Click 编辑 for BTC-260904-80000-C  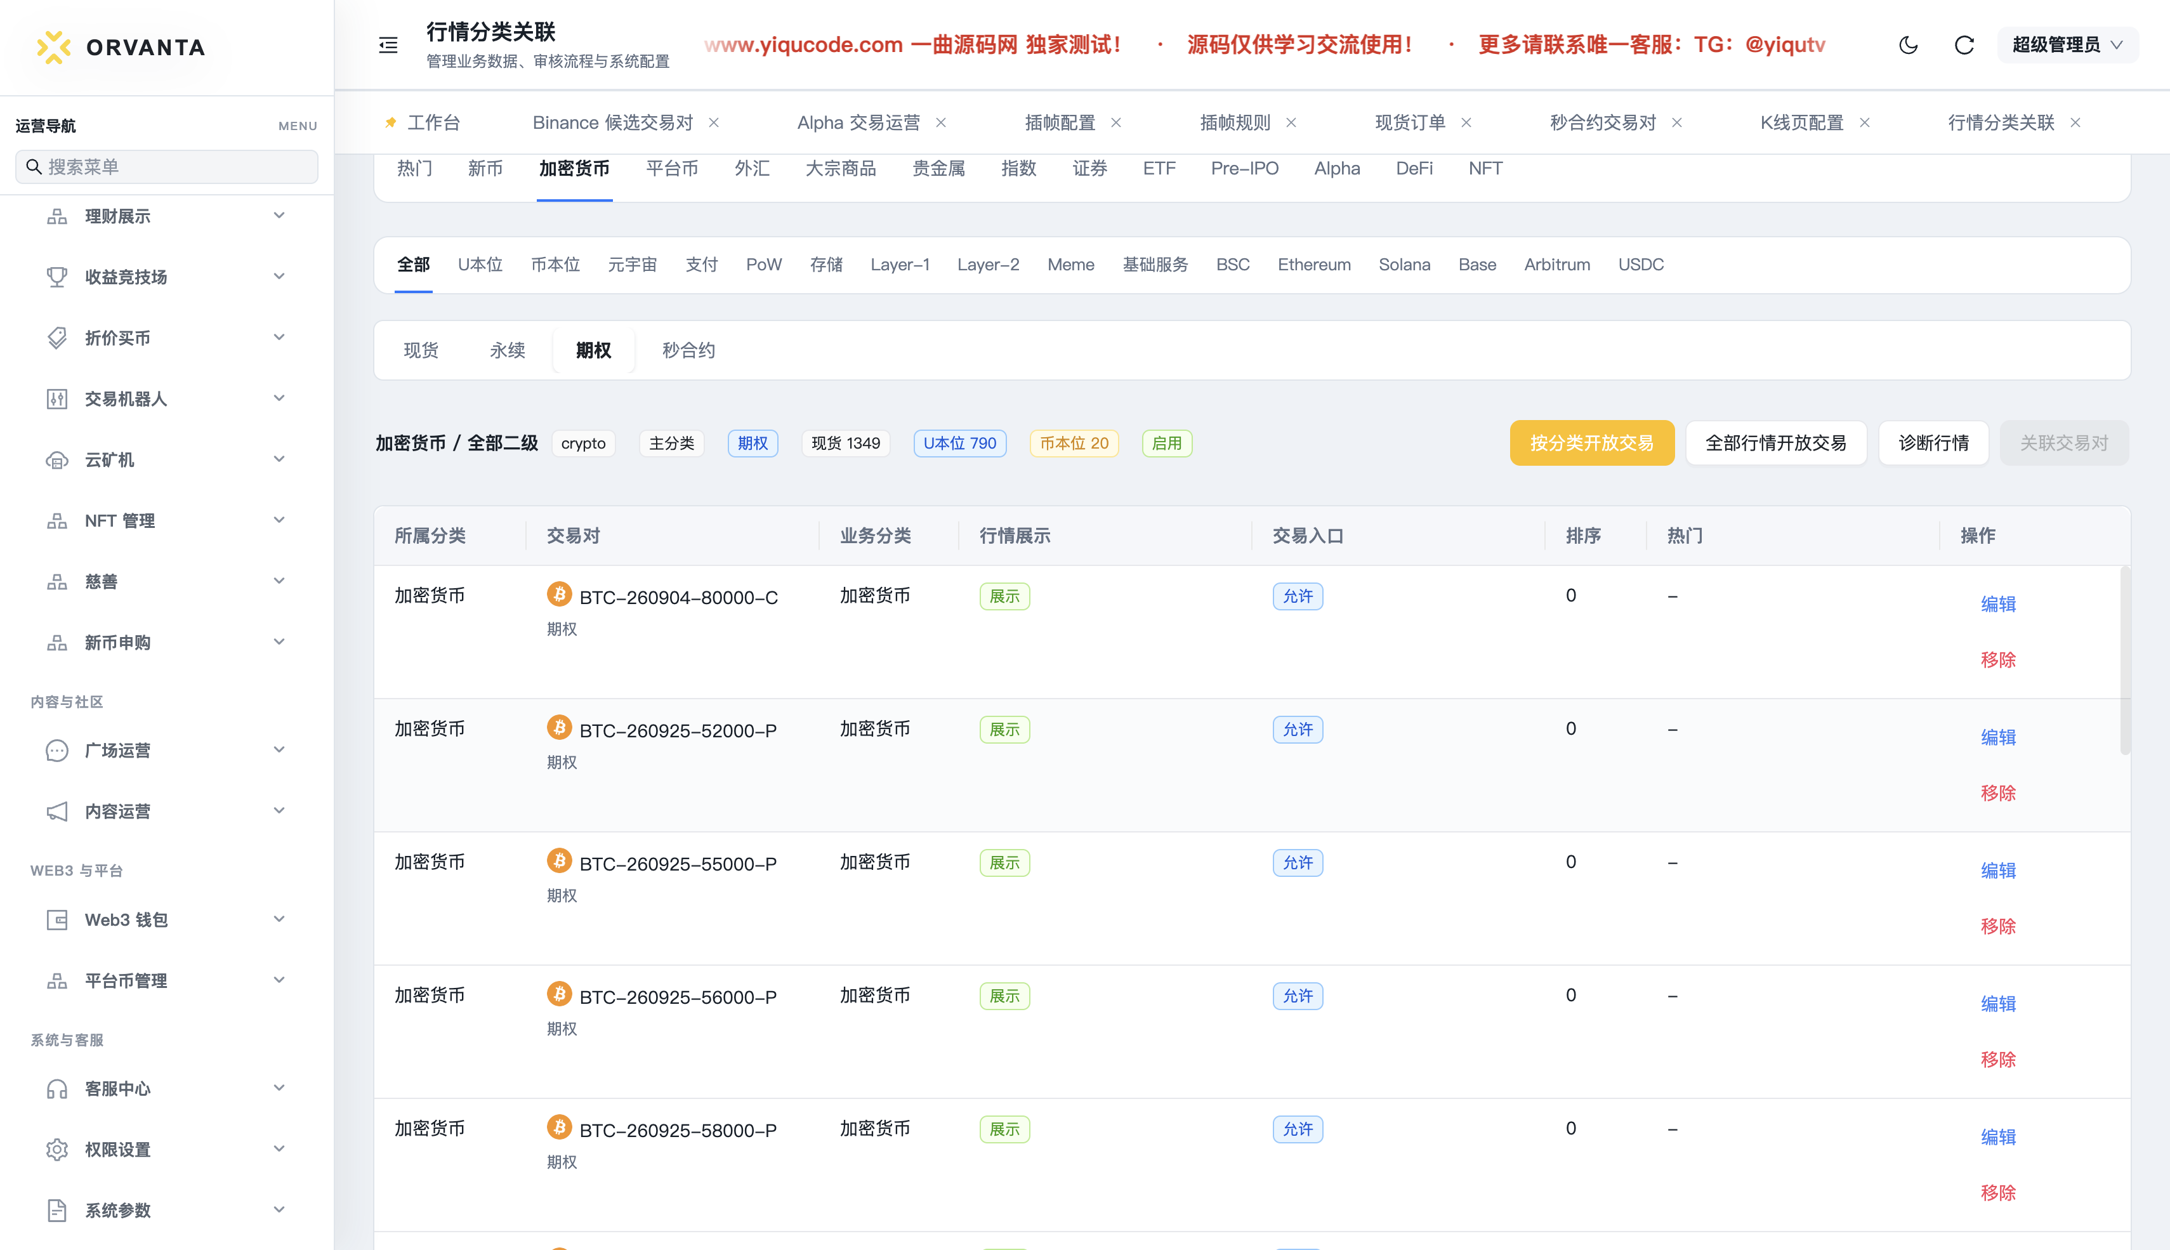pos(1997,605)
